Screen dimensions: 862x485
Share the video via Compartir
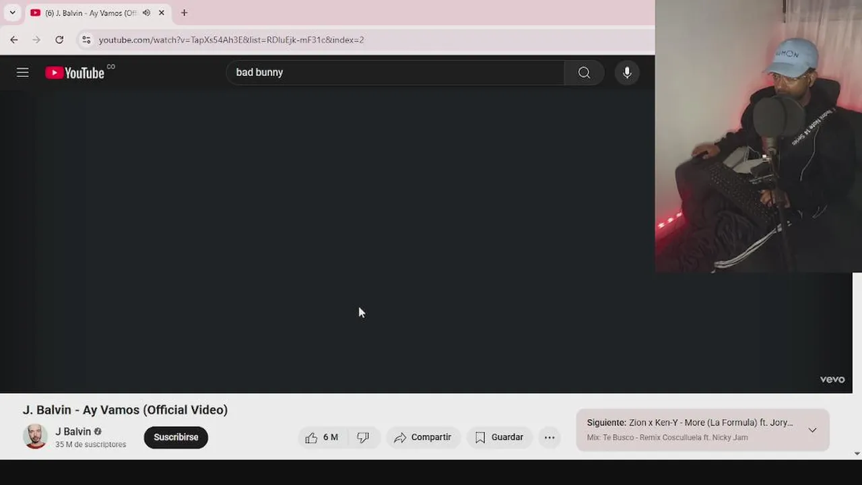tap(423, 437)
